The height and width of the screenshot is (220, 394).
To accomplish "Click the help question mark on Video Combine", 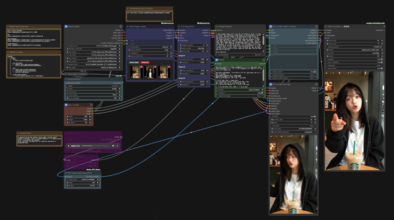I will [x=384, y=27].
